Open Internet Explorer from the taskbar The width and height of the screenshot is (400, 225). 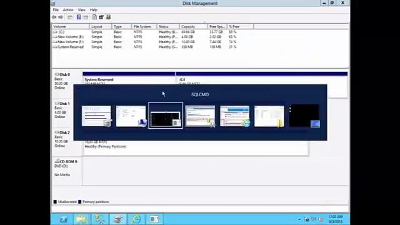[x=136, y=219]
